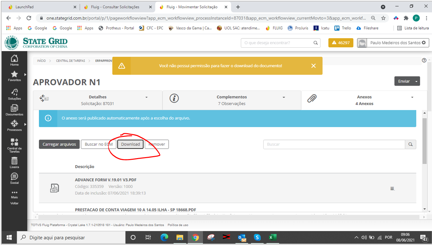Open Documentos in the sidebar
Viewport: 432px width, 245px height.
pos(14,110)
